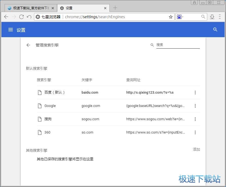Open the Baidu paw search engine dropdown
This screenshot has height=187, width=226.
click(180, 17)
